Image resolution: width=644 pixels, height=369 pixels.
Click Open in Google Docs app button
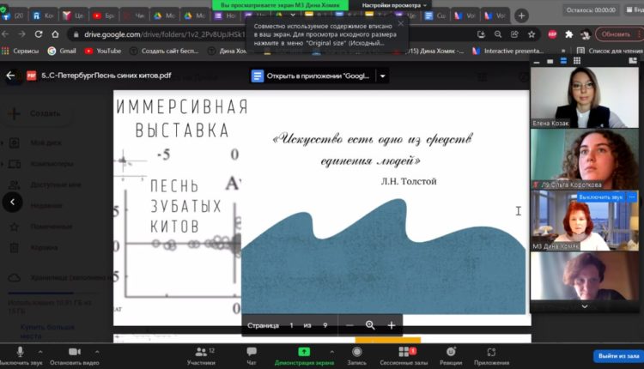click(313, 76)
